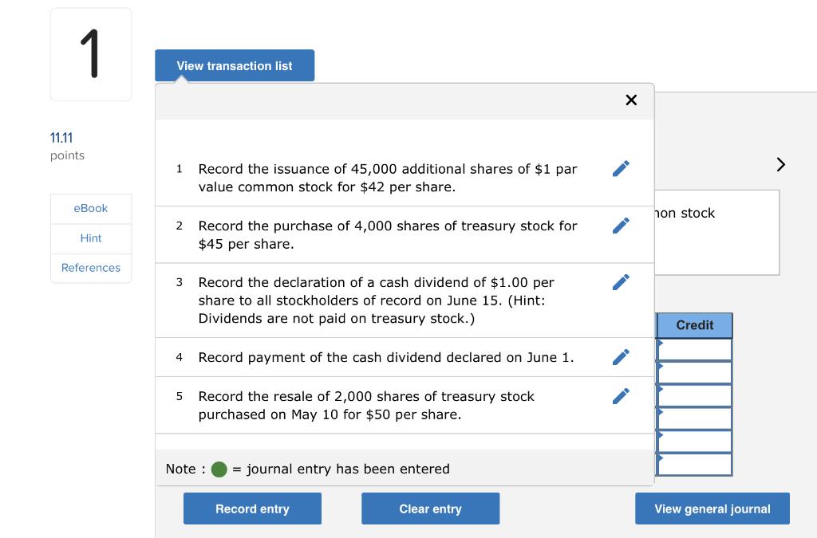This screenshot has height=538, width=817.
Task: Open the last Credit cell dropdown
Action: pos(693,463)
